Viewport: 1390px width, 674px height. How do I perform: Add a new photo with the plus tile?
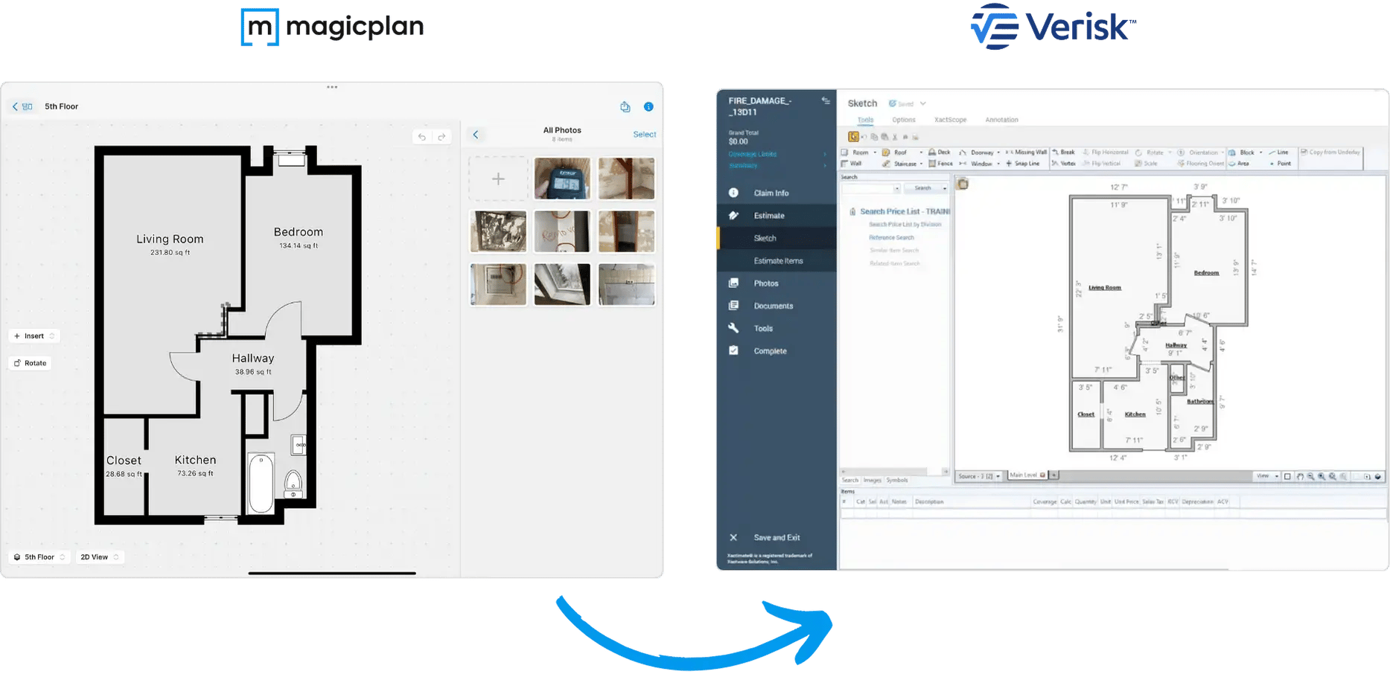tap(498, 179)
